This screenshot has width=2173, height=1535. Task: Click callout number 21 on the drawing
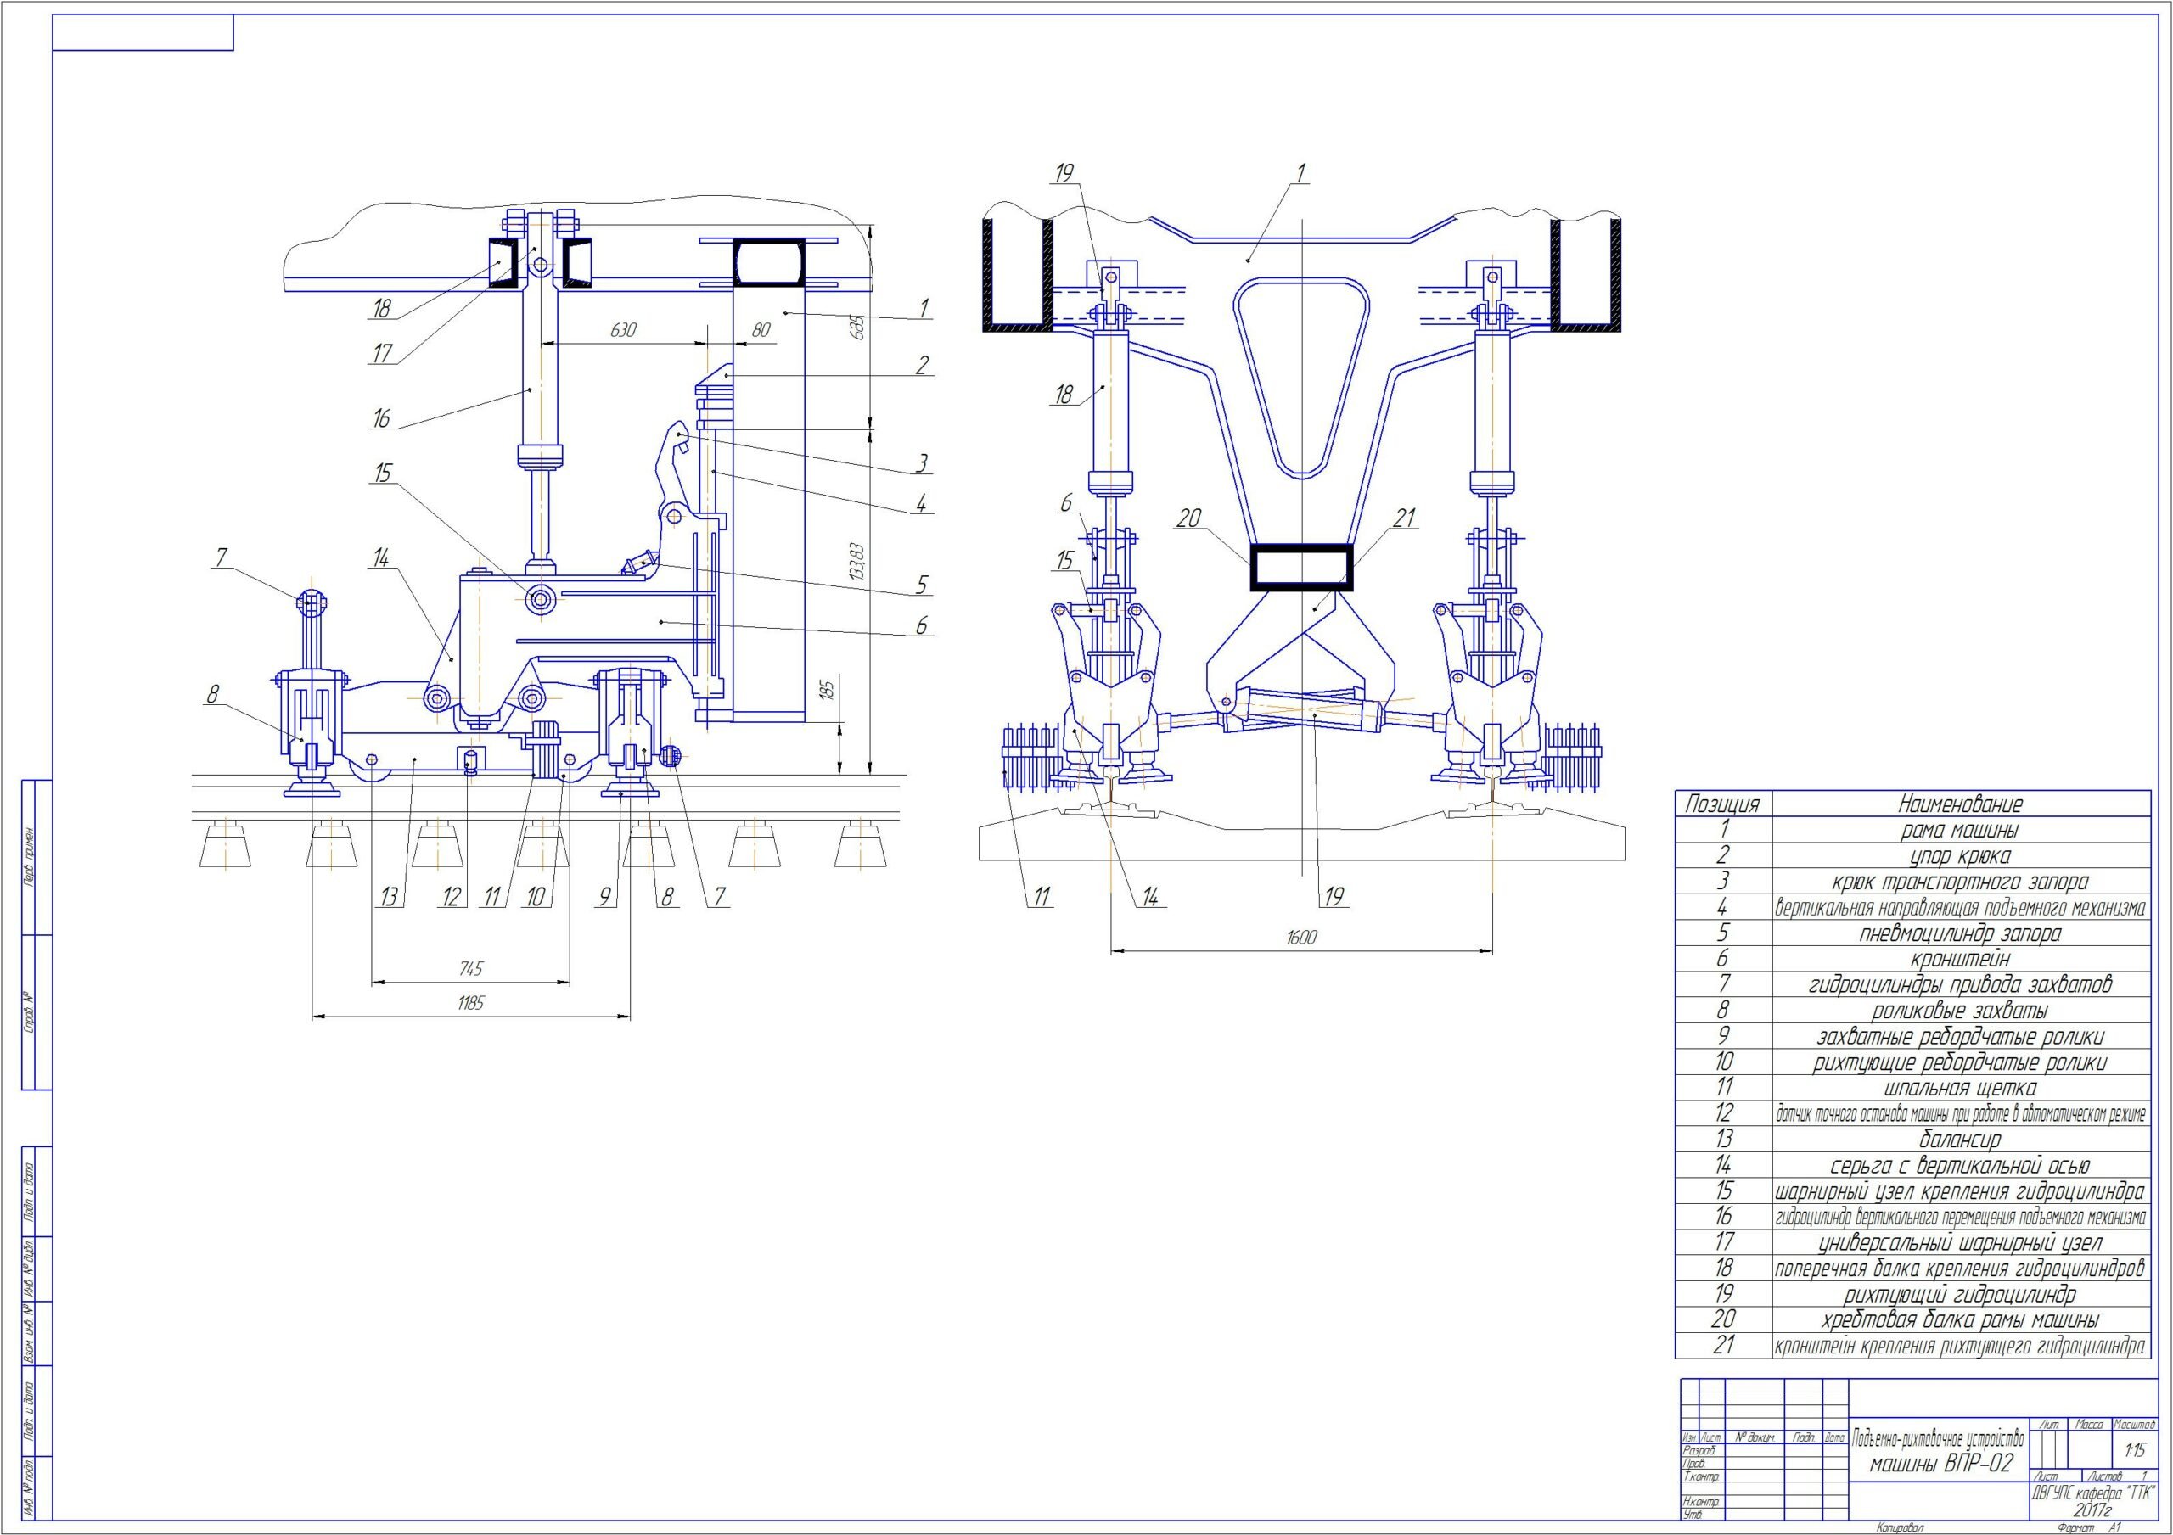click(x=1405, y=518)
